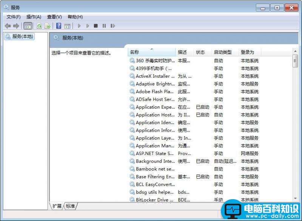302x221 pixels.
Task: Start the selected service
Action: point(79,26)
